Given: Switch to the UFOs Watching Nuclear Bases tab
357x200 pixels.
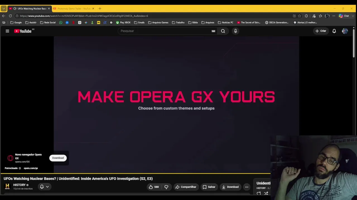Looking at the screenshot, I should click(30, 9).
